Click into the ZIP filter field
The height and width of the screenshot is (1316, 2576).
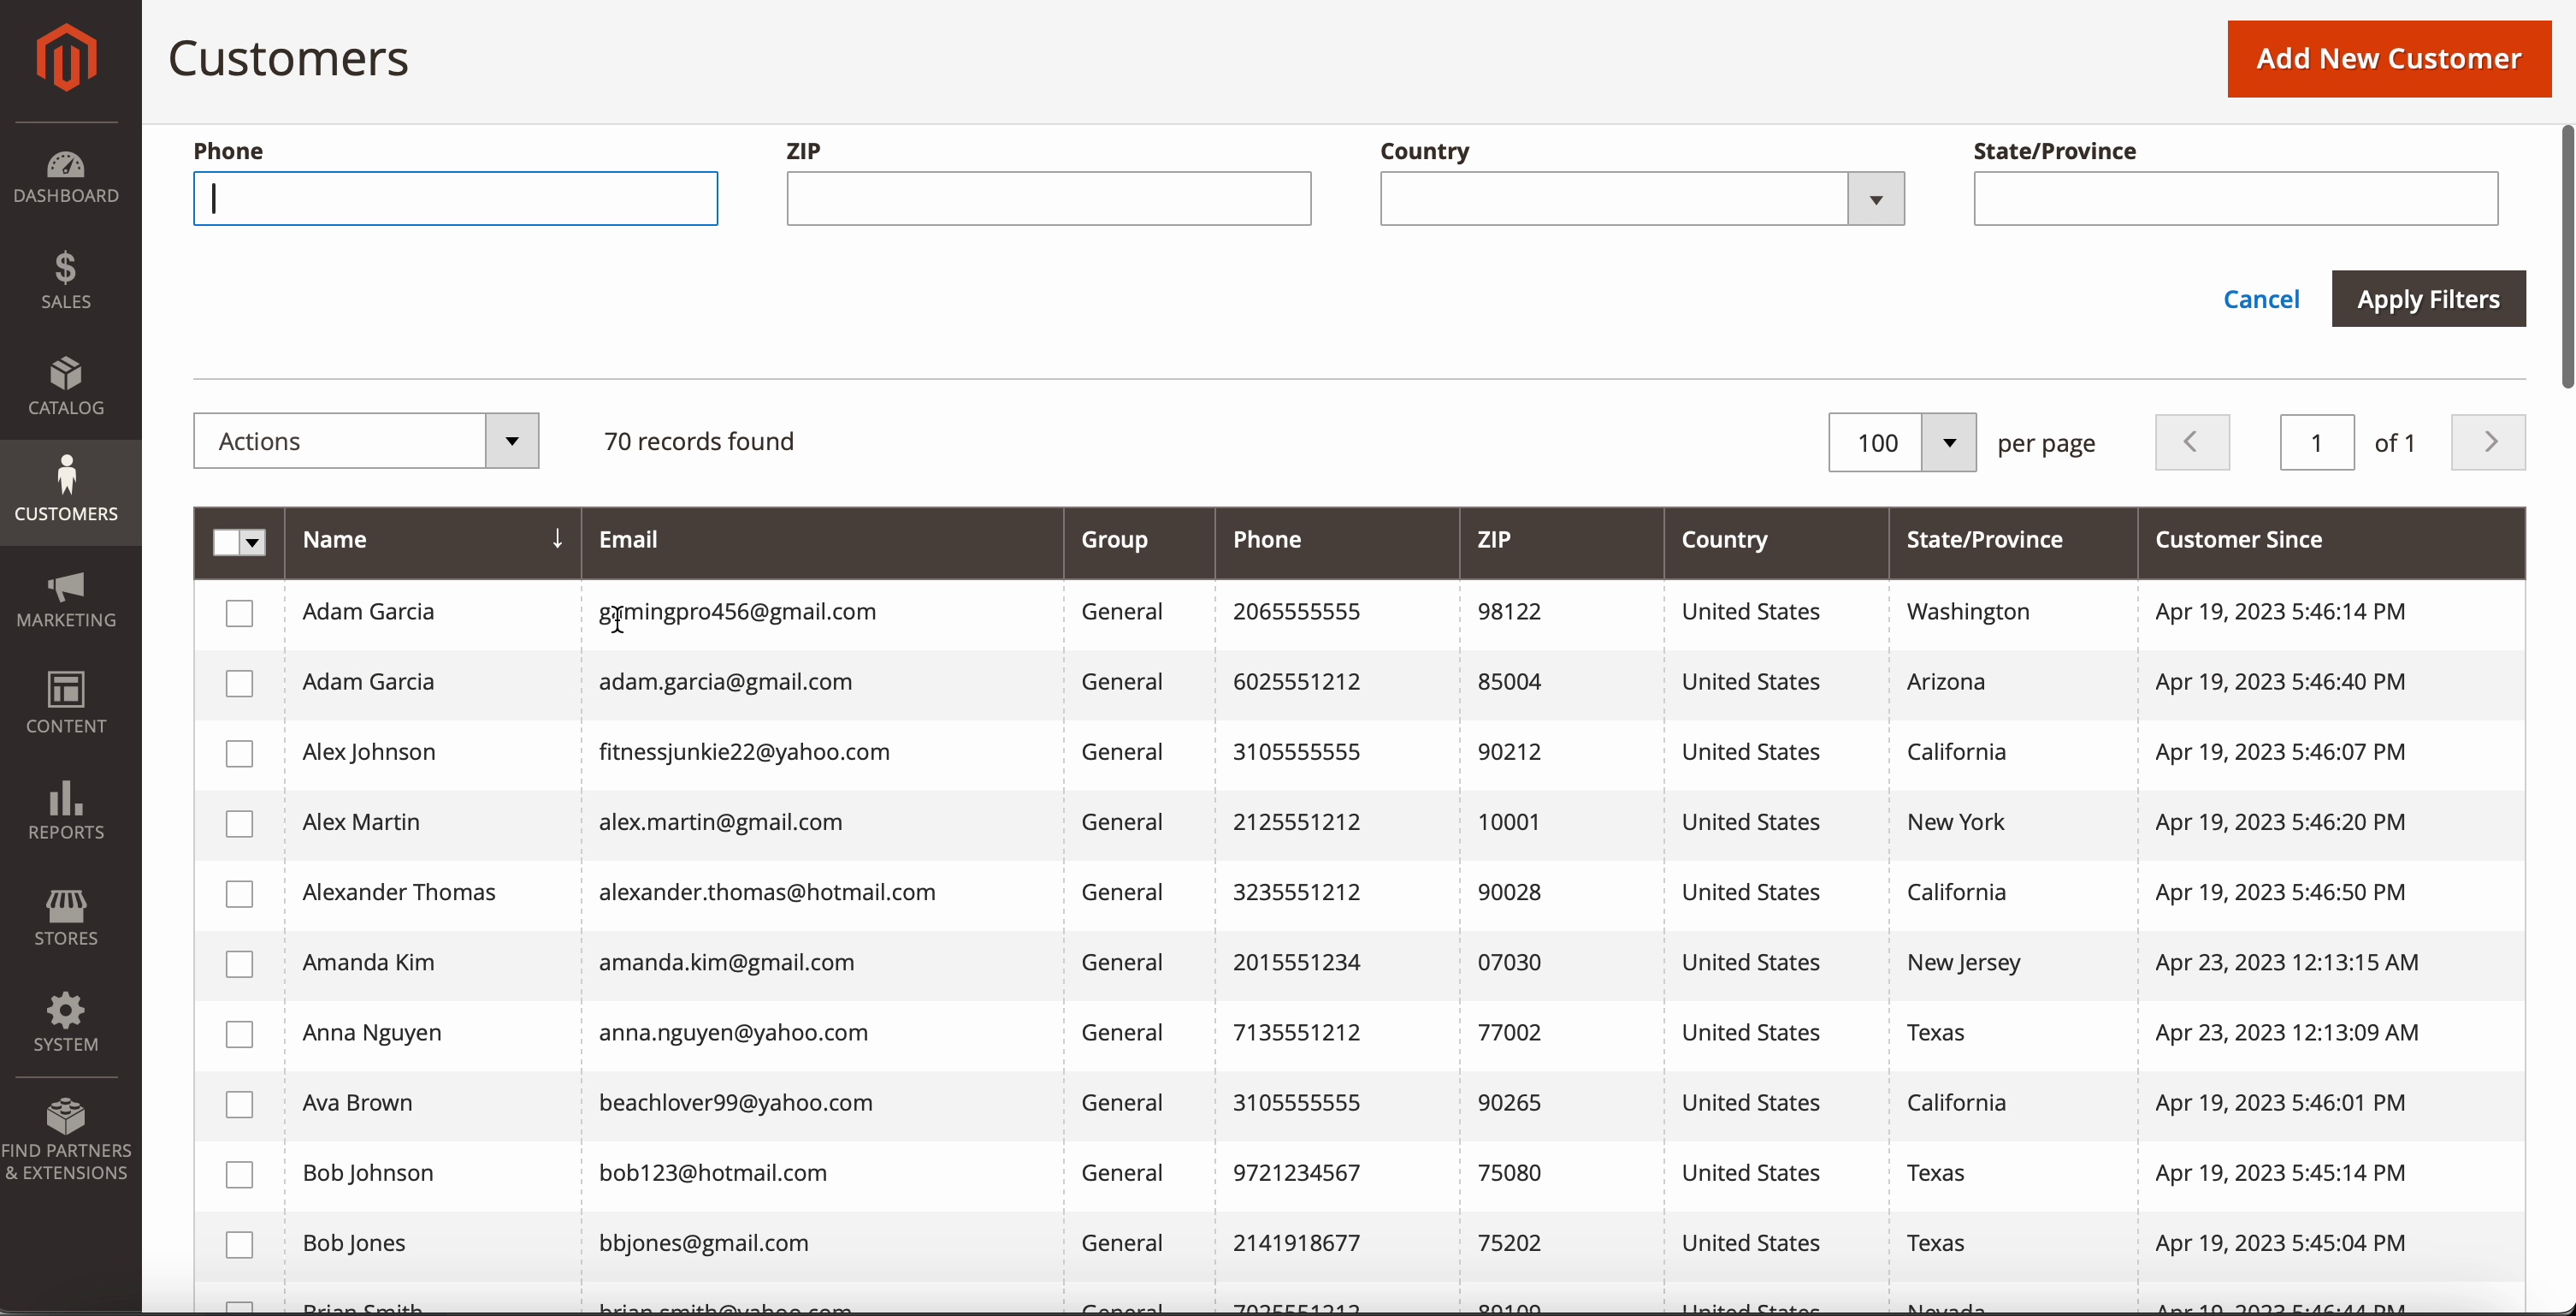1048,199
